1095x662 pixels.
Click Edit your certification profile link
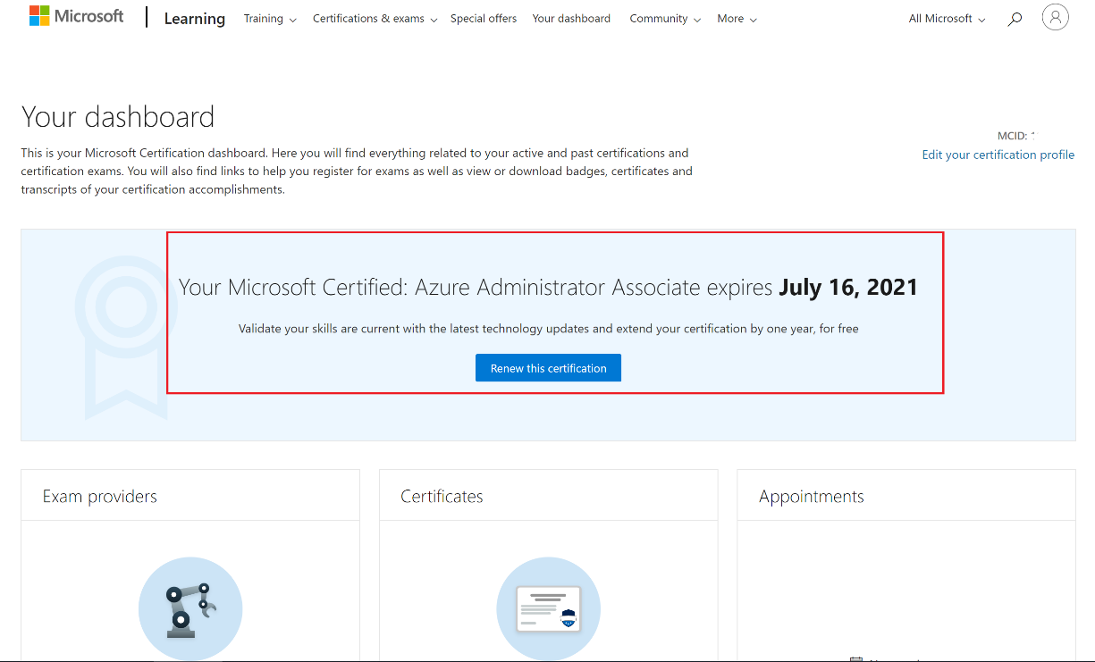pyautogui.click(x=998, y=155)
